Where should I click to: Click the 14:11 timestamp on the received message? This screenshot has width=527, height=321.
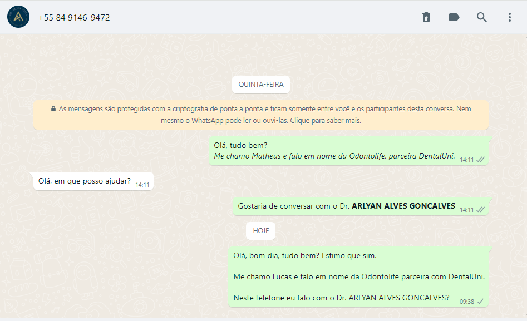142,185
